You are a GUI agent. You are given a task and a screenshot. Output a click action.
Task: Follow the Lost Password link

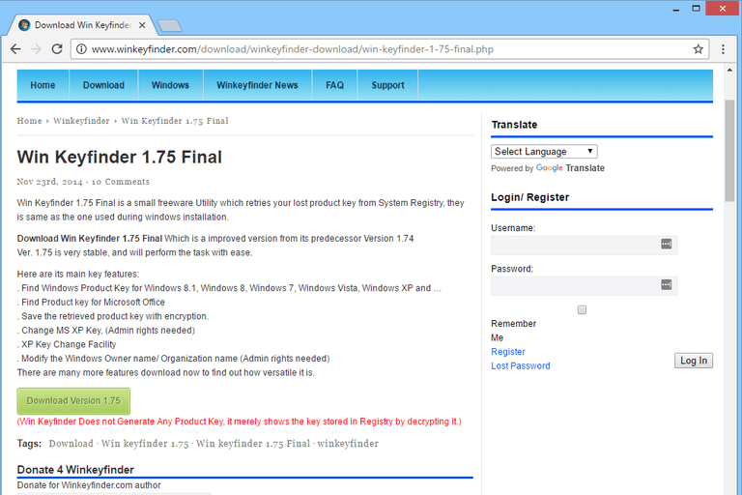pos(521,365)
